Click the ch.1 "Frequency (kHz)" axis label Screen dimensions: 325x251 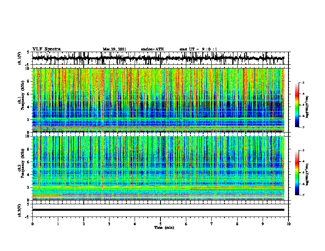(23, 94)
